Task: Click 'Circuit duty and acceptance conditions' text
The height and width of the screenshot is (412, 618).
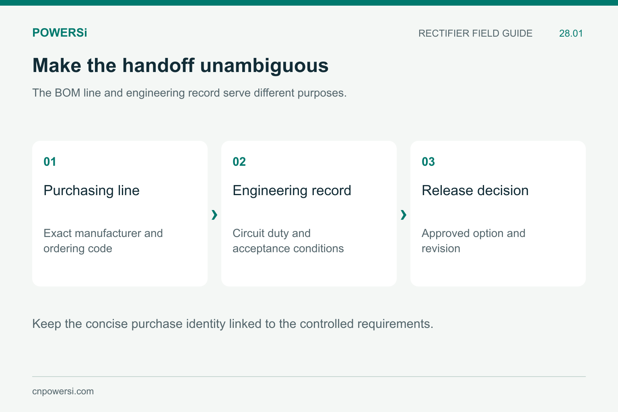Action: [x=288, y=241]
